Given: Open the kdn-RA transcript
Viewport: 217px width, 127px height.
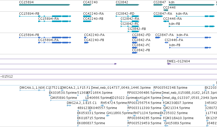Looking at the screenshot, I should coord(182,14).
